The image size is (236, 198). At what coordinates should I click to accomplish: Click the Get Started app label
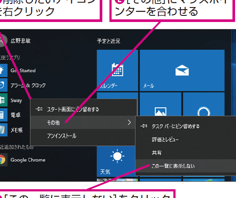pyautogui.click(x=23, y=70)
